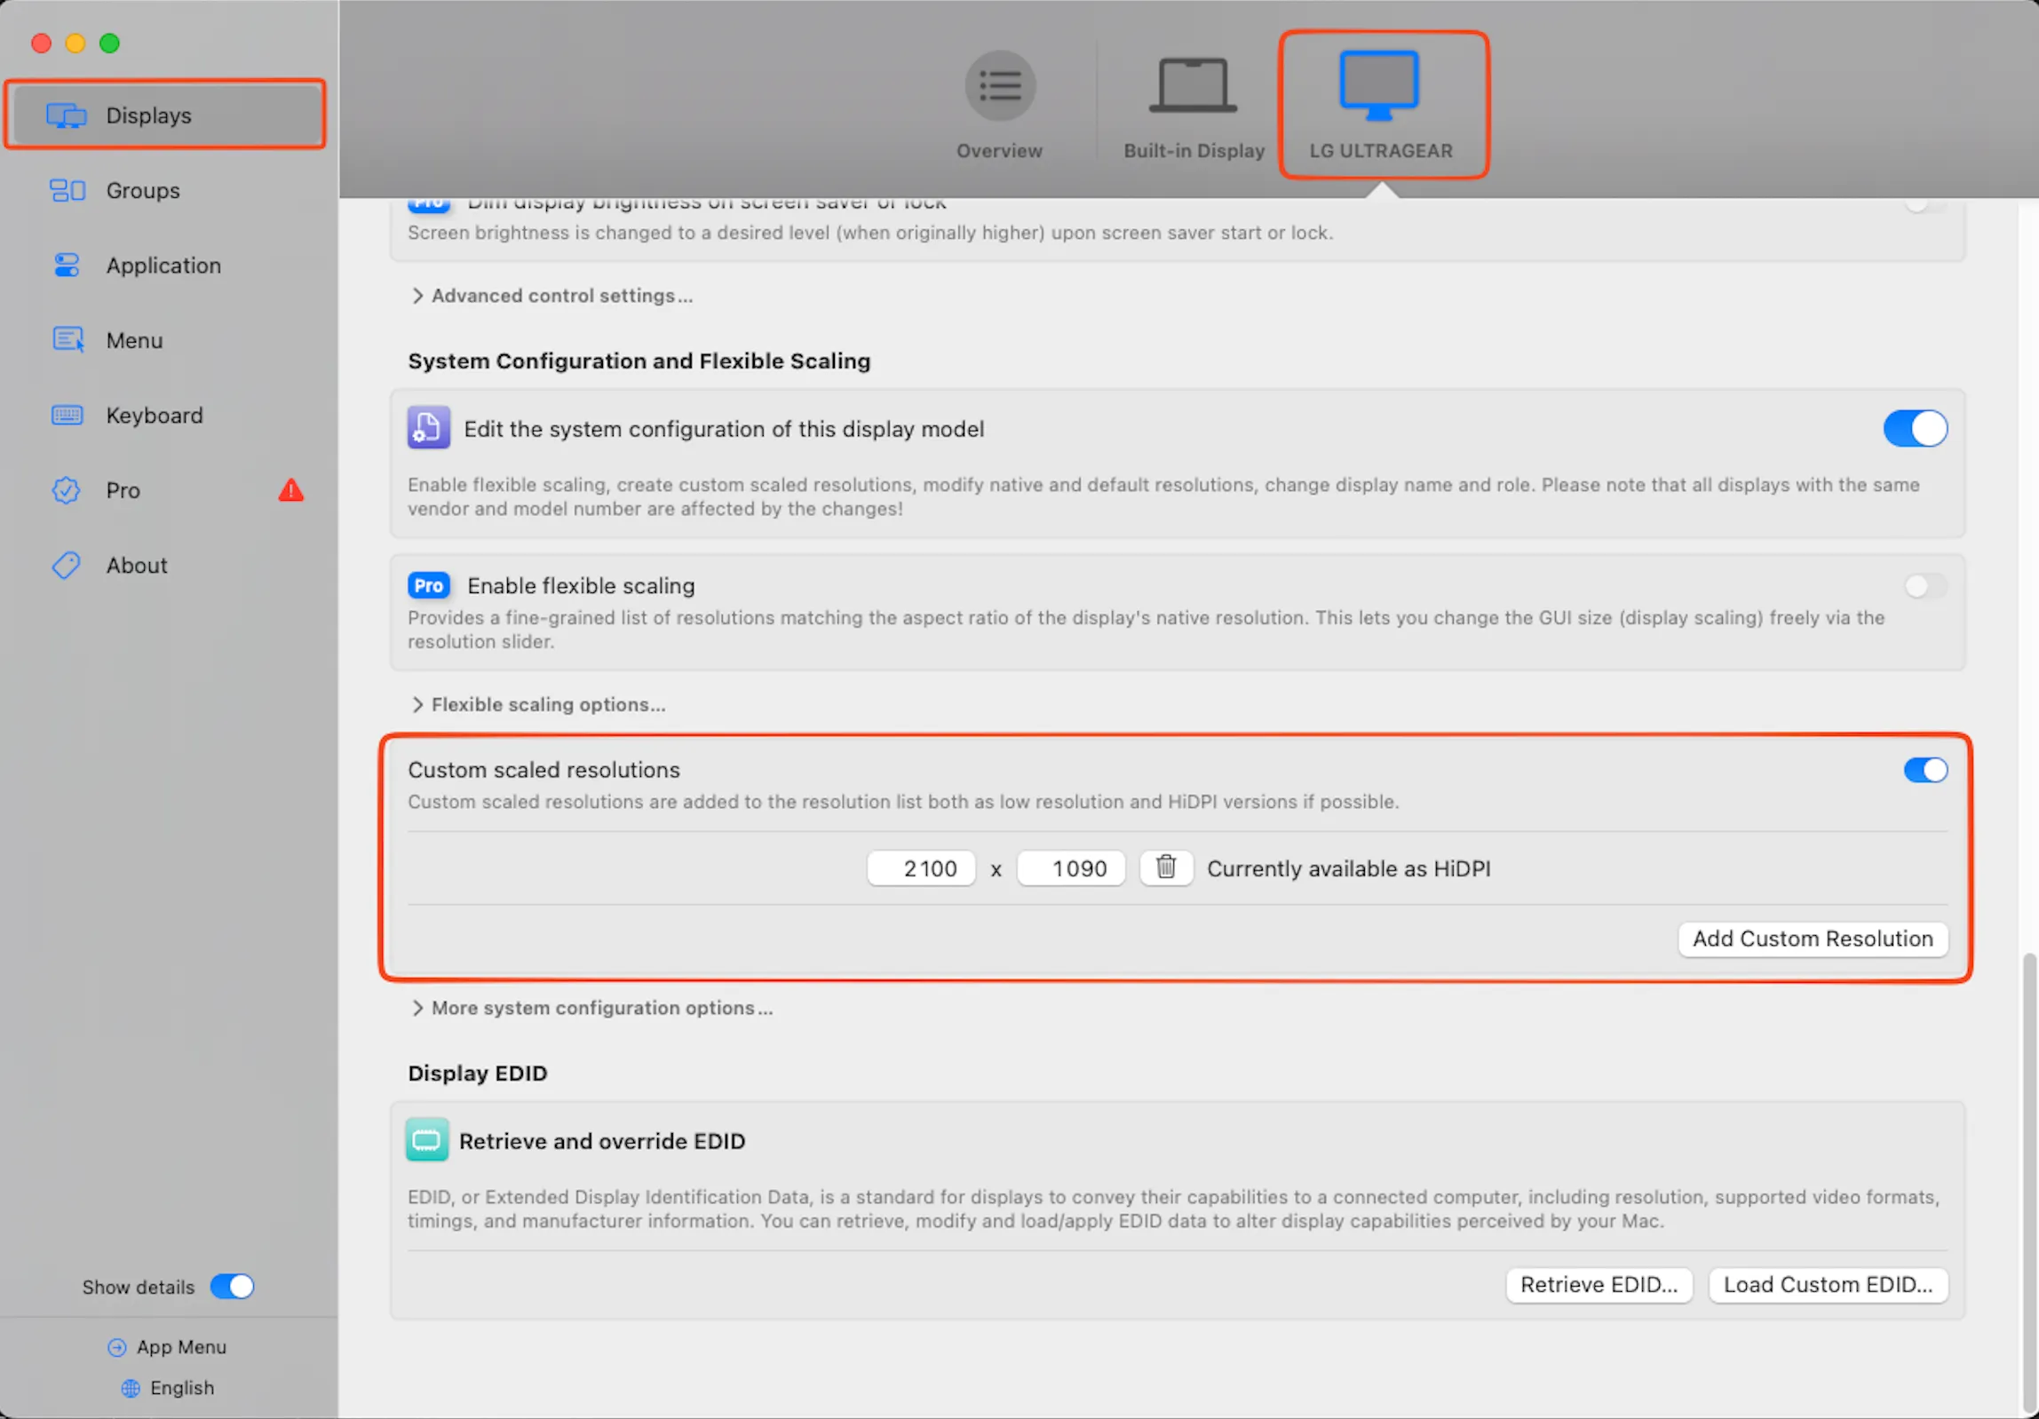Click the Overview list icon
Screen dimensions: 2039x1419
coord(999,86)
